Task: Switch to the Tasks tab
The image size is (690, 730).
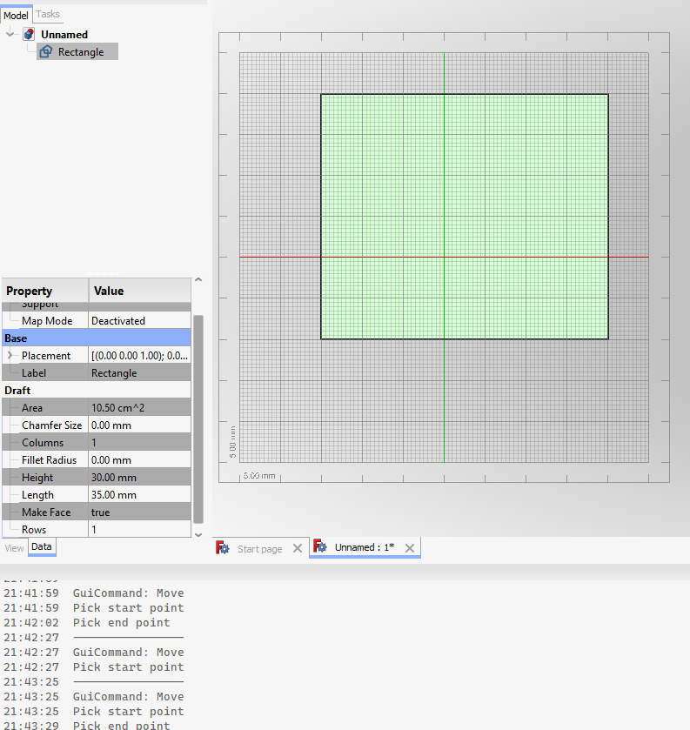Action: [x=48, y=15]
